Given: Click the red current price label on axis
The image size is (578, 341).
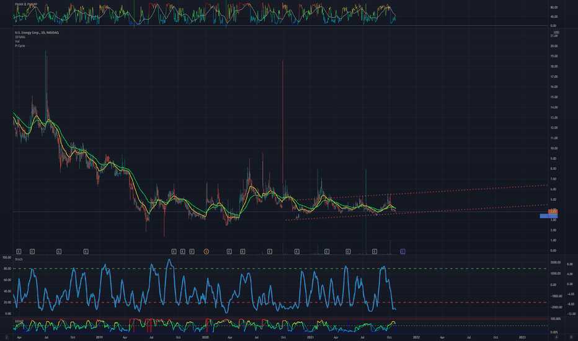Looking at the screenshot, I should click(x=553, y=211).
